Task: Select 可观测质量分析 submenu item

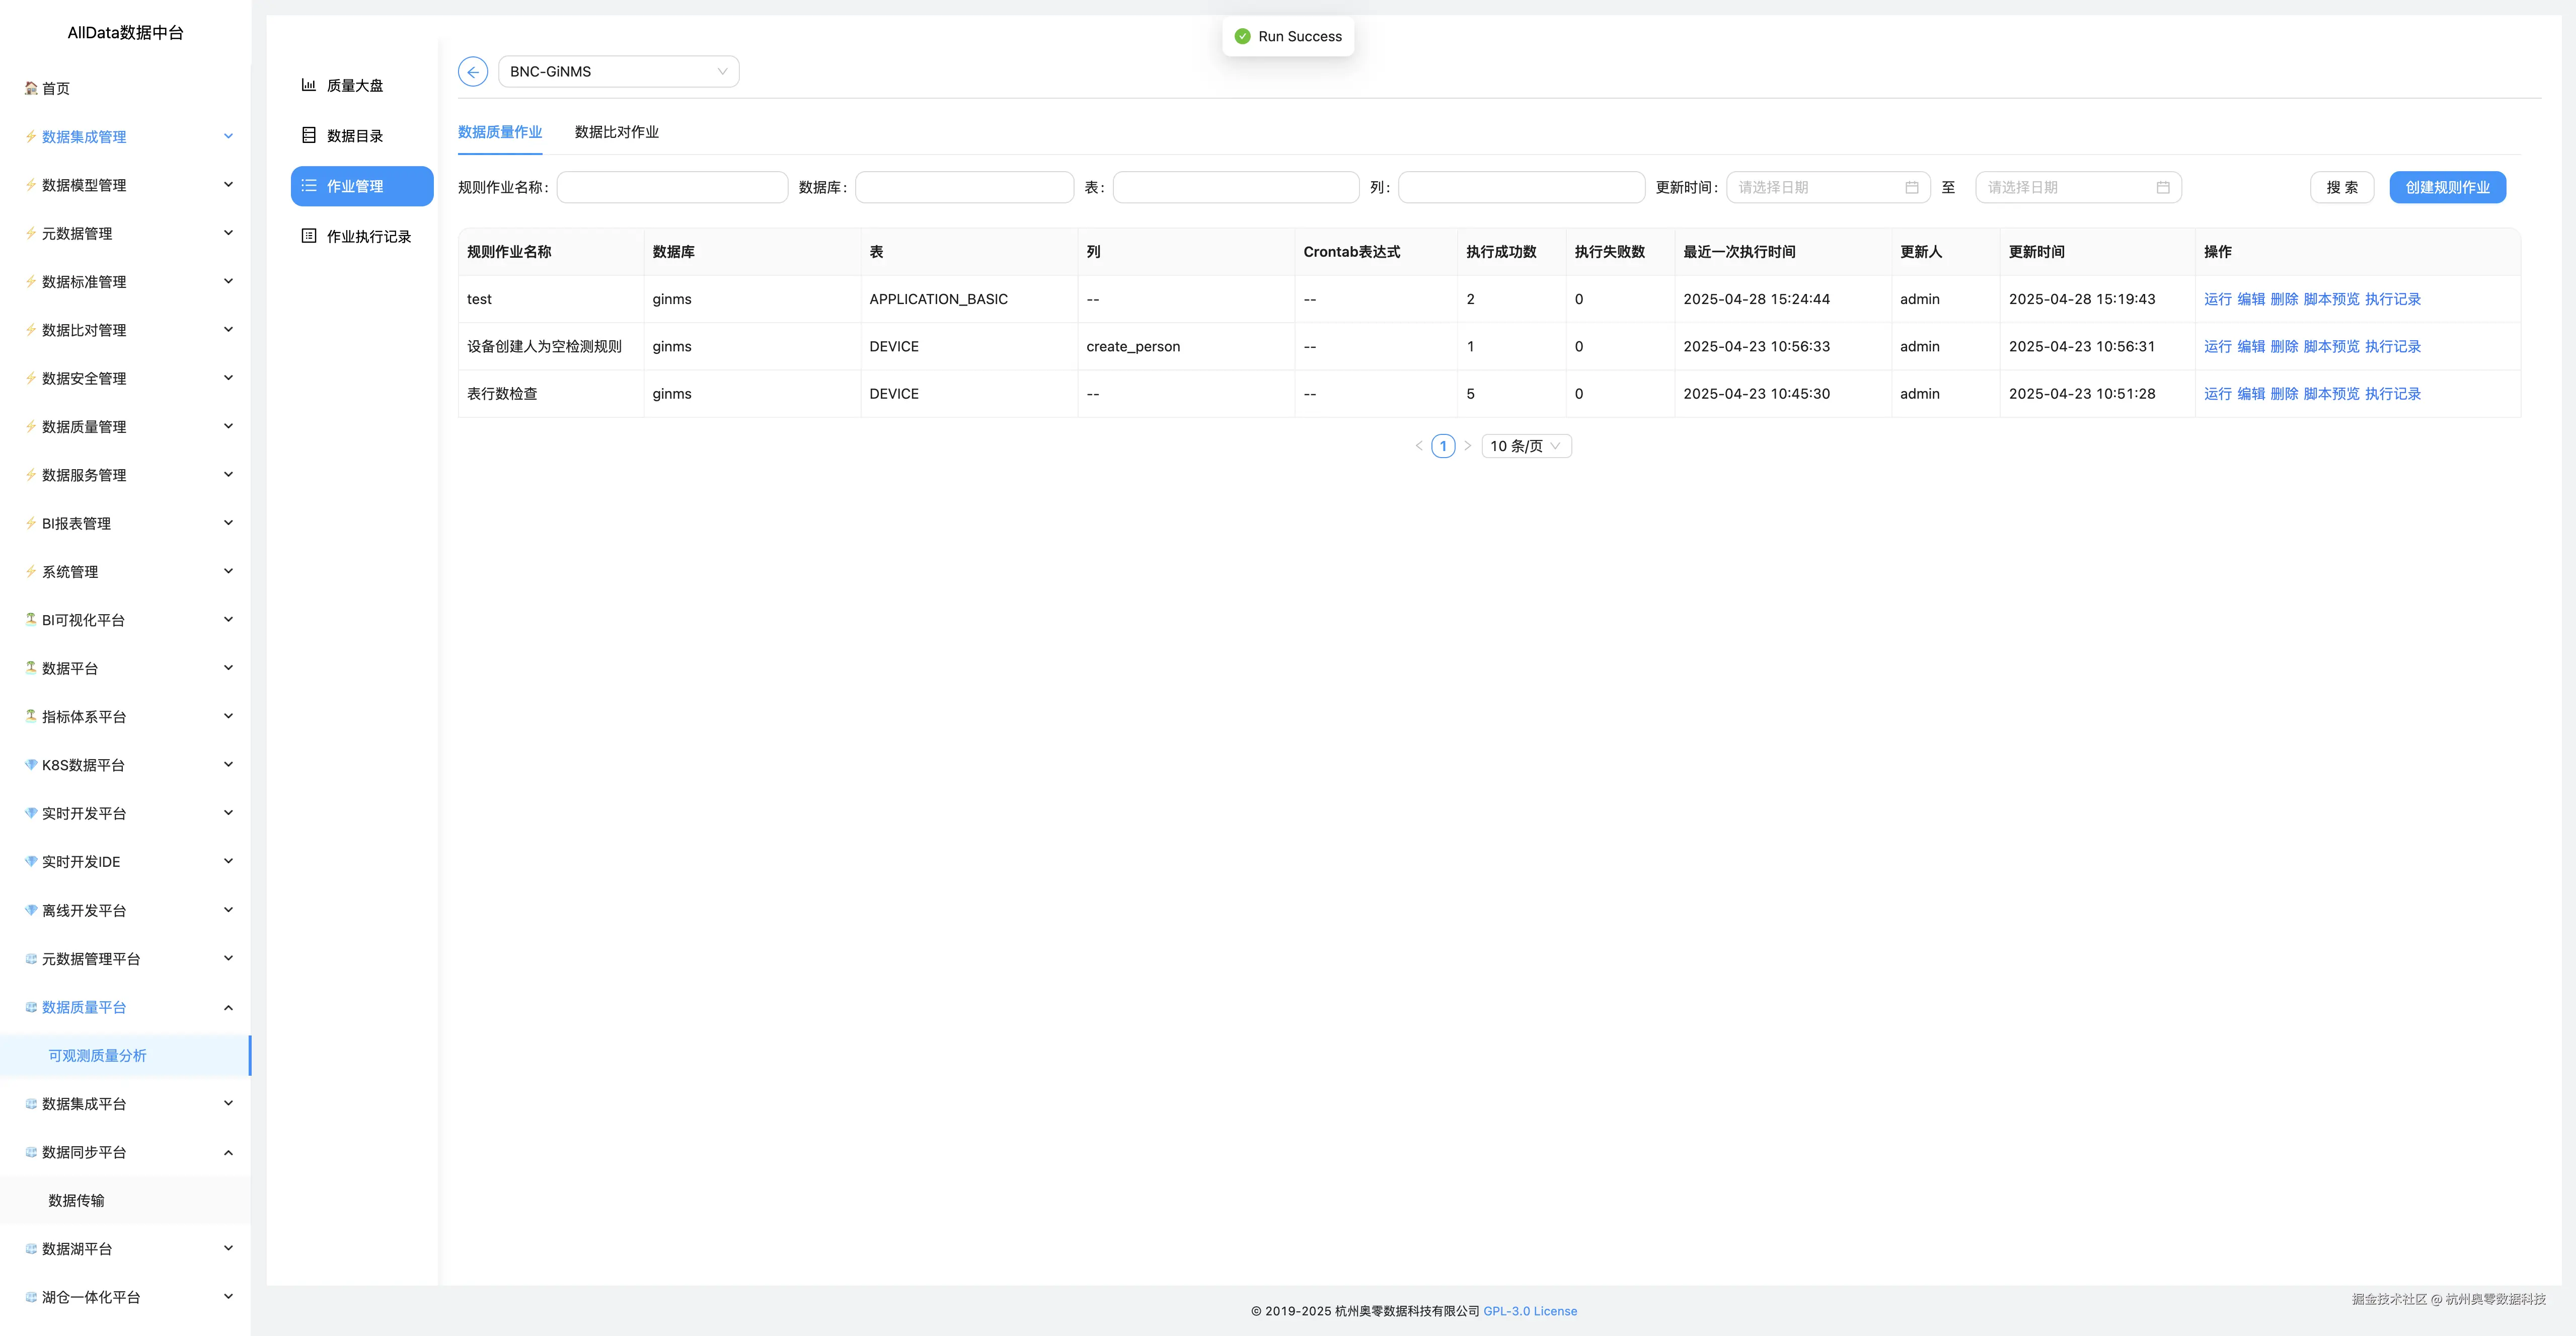Action: click(97, 1056)
